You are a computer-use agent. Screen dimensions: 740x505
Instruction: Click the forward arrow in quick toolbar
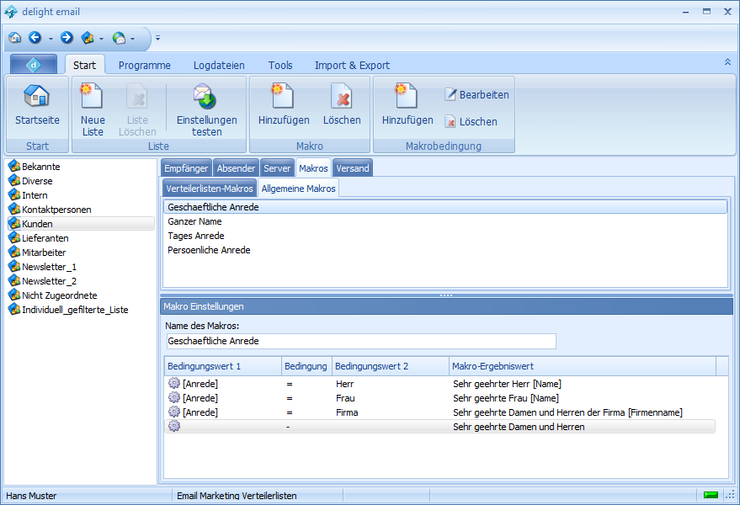pos(67,38)
